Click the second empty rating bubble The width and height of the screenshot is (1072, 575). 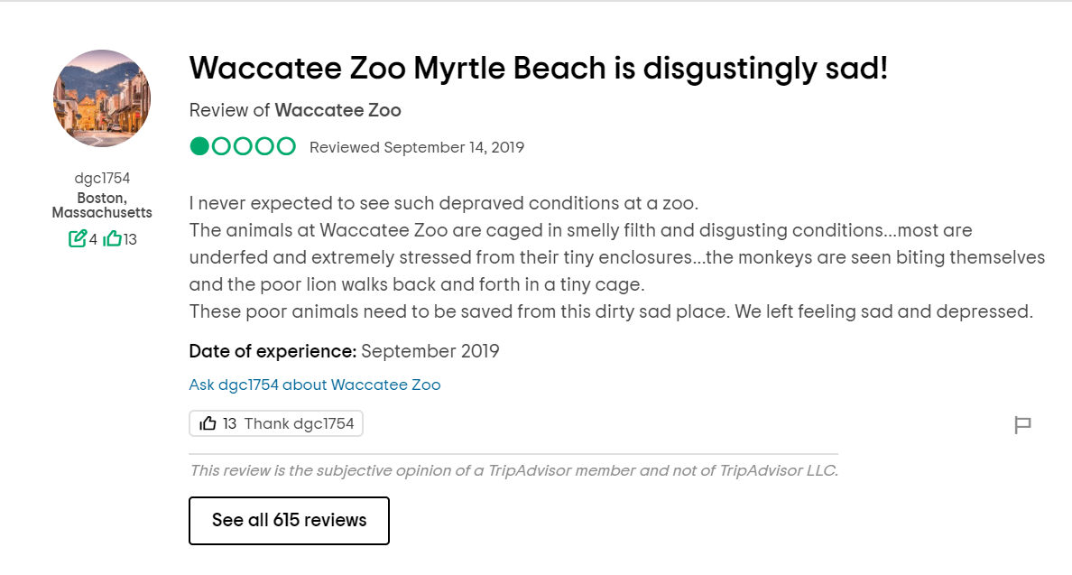221,146
